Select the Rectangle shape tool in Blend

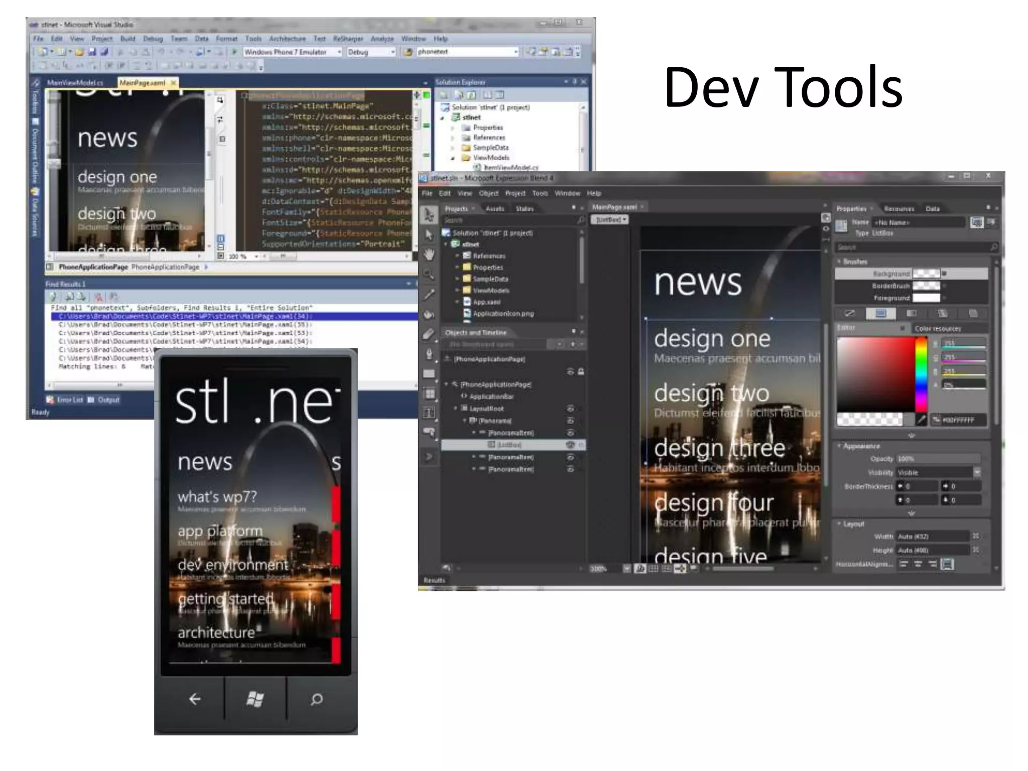pyautogui.click(x=429, y=373)
